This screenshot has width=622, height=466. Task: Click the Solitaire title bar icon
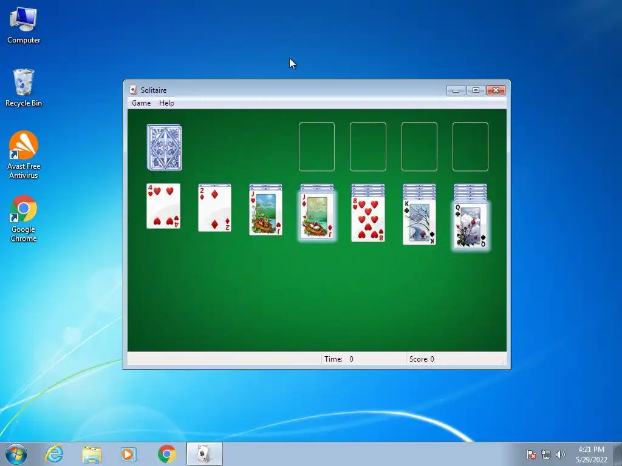134,90
